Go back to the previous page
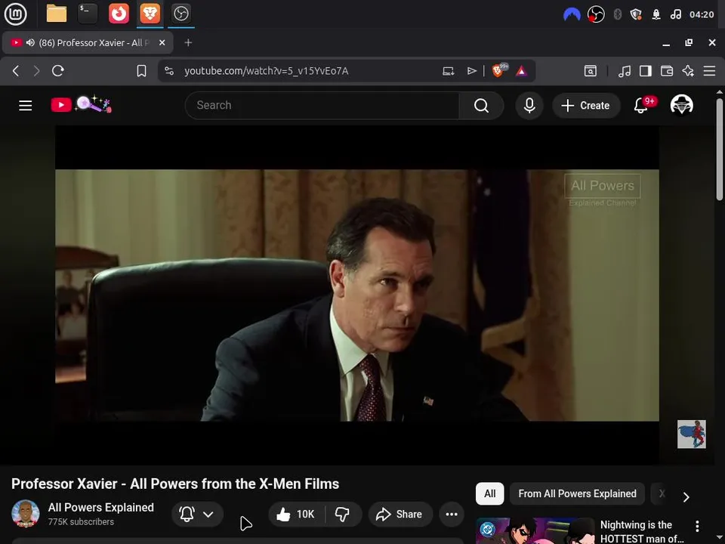The height and width of the screenshot is (544, 725). 16,71
